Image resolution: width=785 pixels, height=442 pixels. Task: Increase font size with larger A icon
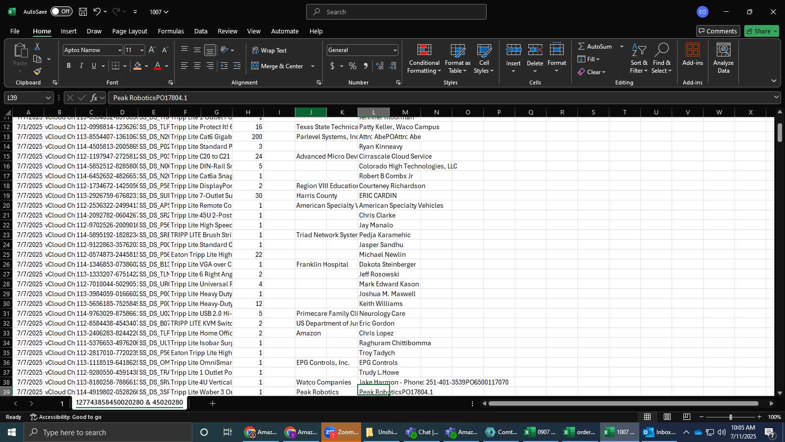click(152, 50)
